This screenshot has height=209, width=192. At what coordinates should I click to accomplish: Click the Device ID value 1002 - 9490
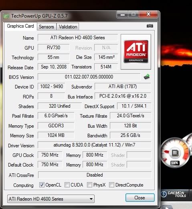(x=51, y=86)
